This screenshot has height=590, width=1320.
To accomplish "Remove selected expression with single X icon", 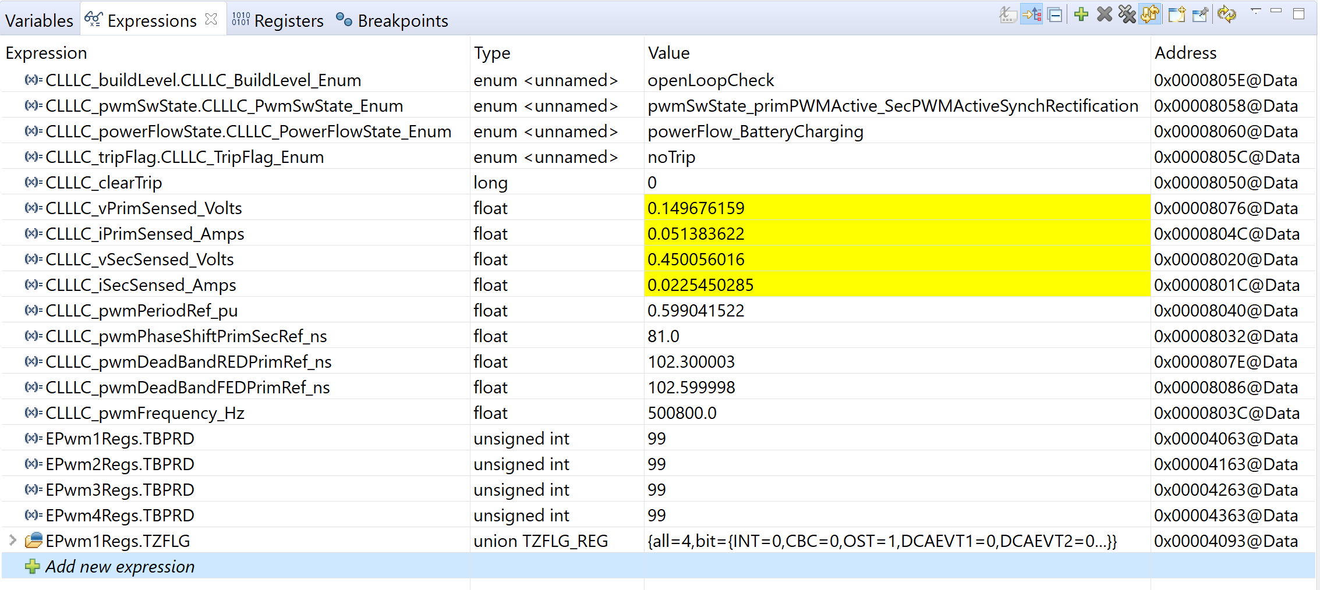I will point(1104,15).
